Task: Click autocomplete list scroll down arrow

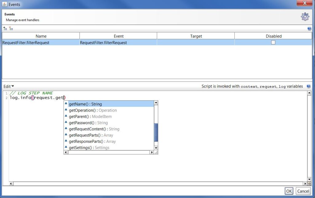Action: click(x=156, y=148)
